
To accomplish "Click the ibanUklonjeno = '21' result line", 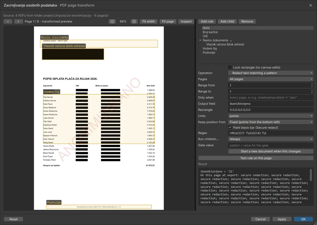I will pyautogui.click(x=217, y=171).
